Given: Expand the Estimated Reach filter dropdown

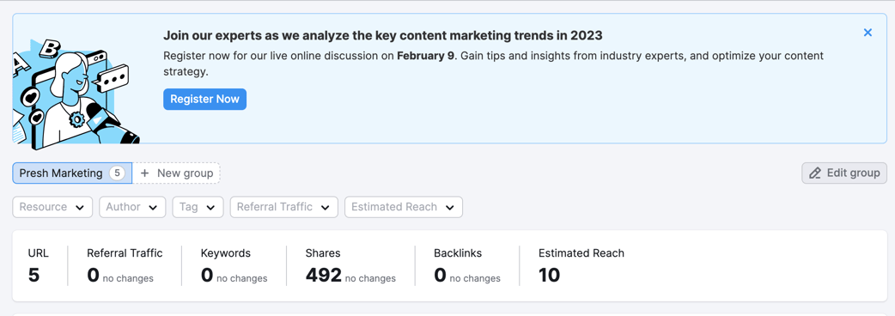Looking at the screenshot, I should click(x=404, y=207).
